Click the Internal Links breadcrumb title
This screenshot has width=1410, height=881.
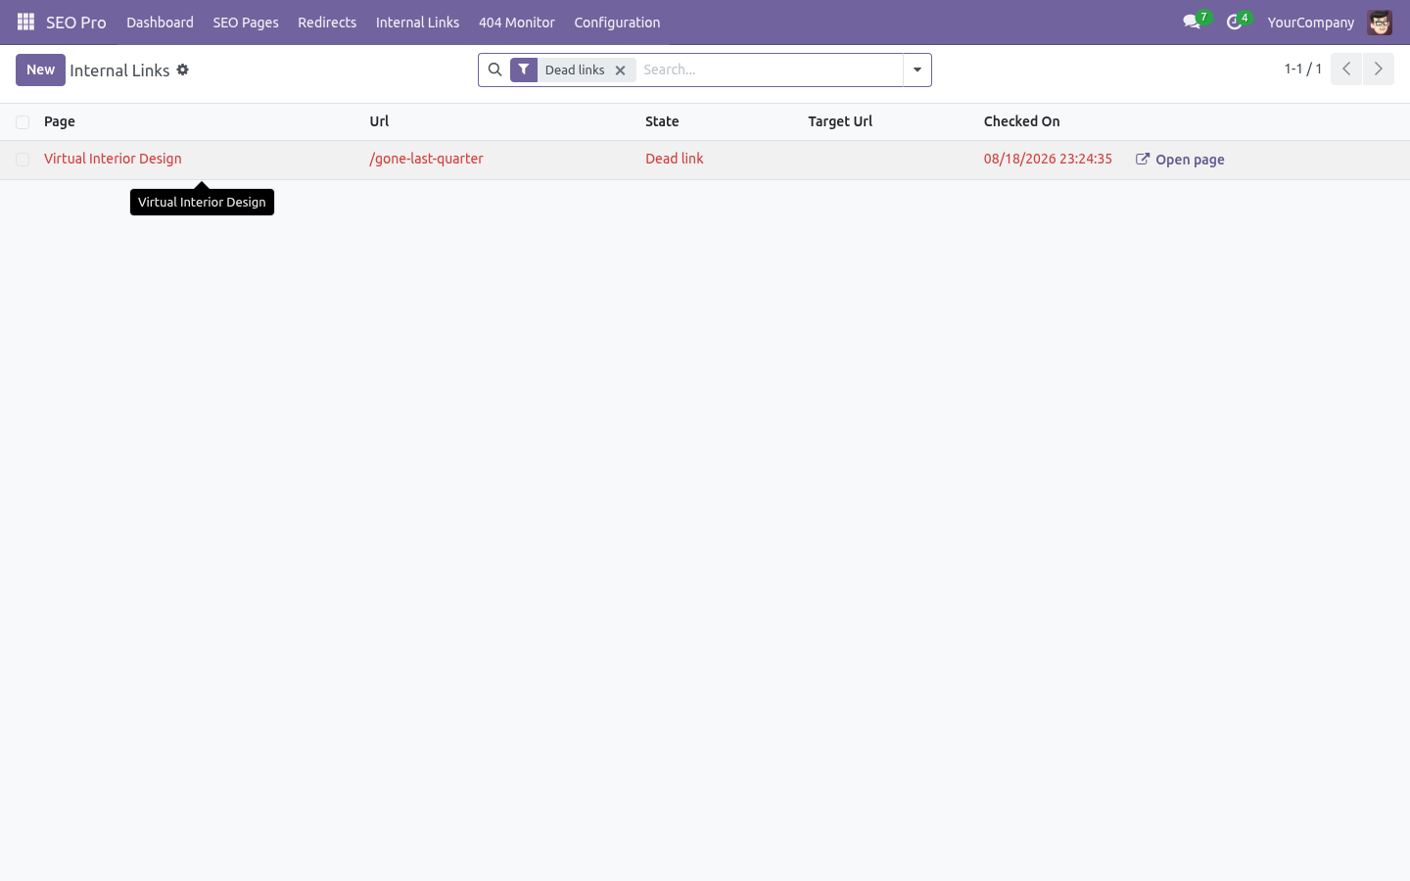[x=119, y=70]
